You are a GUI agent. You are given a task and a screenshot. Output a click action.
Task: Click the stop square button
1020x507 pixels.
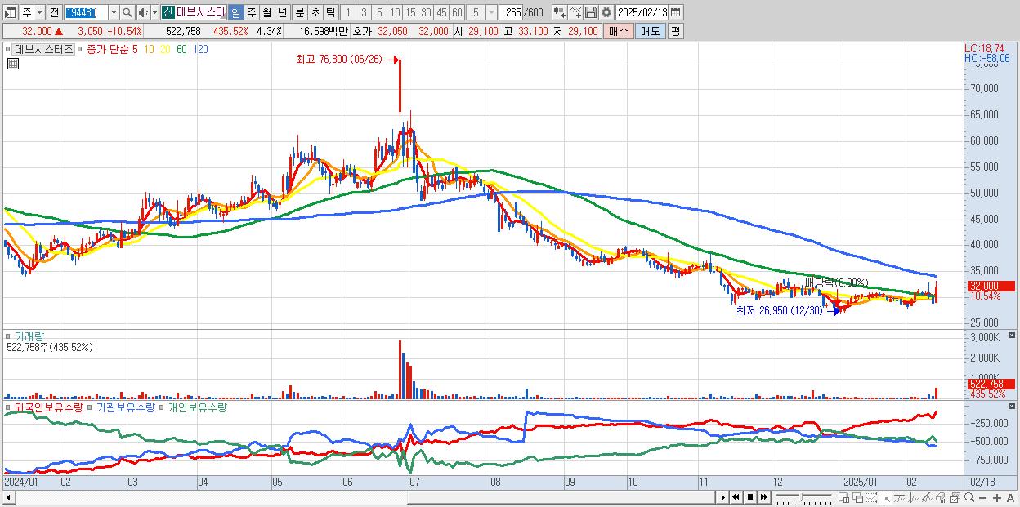point(750,497)
